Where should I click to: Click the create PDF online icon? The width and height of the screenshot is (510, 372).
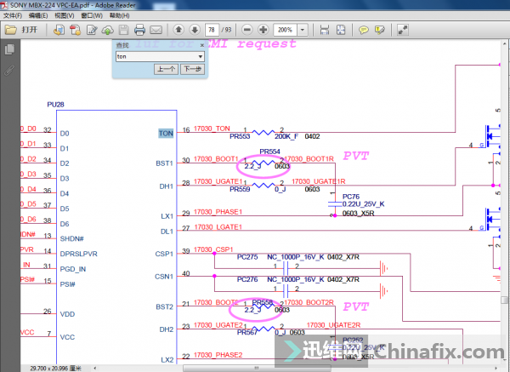point(59,30)
